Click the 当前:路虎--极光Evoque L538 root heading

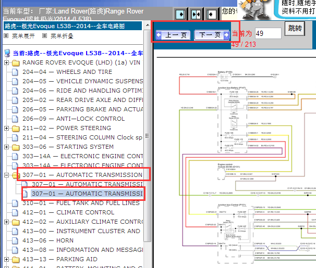(78, 53)
